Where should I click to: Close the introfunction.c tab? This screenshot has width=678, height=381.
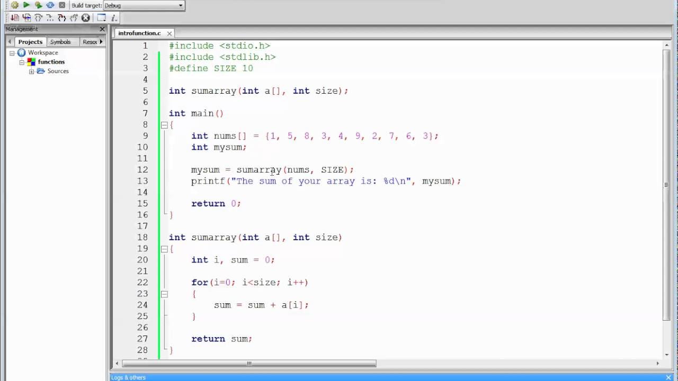click(x=169, y=33)
